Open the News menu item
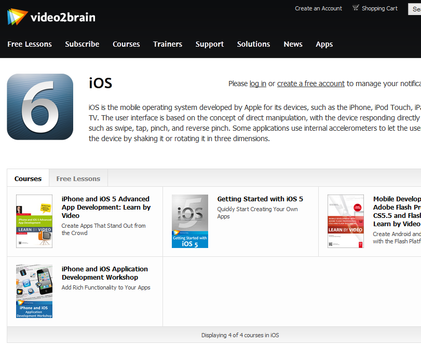The image size is (421, 345). [293, 44]
